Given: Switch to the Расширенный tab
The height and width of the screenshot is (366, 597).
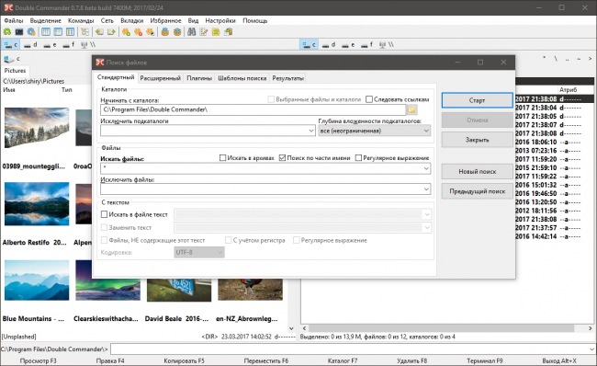Looking at the screenshot, I should pyautogui.click(x=161, y=78).
